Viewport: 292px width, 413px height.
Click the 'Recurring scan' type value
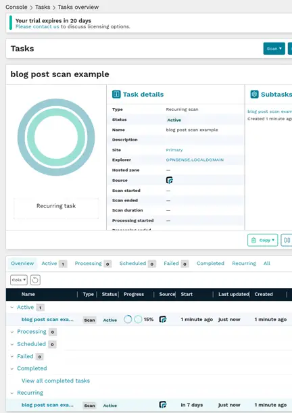click(182, 110)
